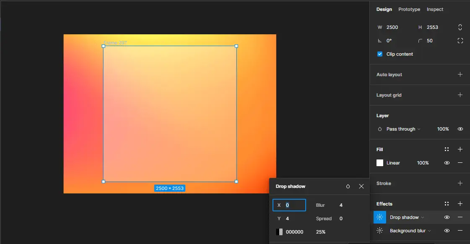The width and height of the screenshot is (470, 244).
Task: Click the blend droplet icon in Drop shadow popup
Action: pos(348,186)
